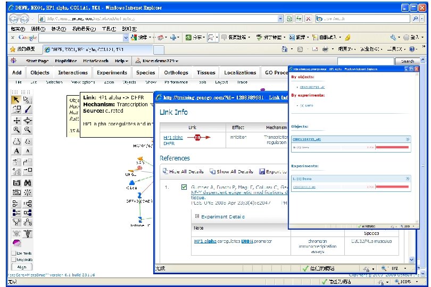Screen dimensions: 431x287
Task: Select the black arrow pointer tool
Action: click(x=16, y=100)
